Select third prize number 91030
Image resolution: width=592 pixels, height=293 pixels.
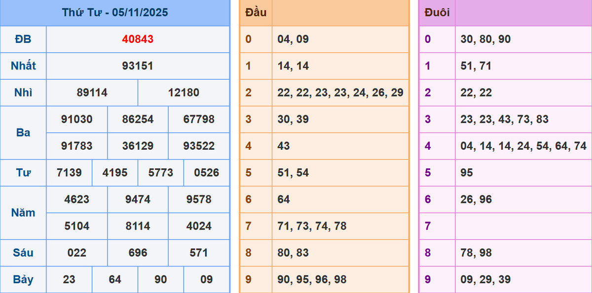pos(76,119)
